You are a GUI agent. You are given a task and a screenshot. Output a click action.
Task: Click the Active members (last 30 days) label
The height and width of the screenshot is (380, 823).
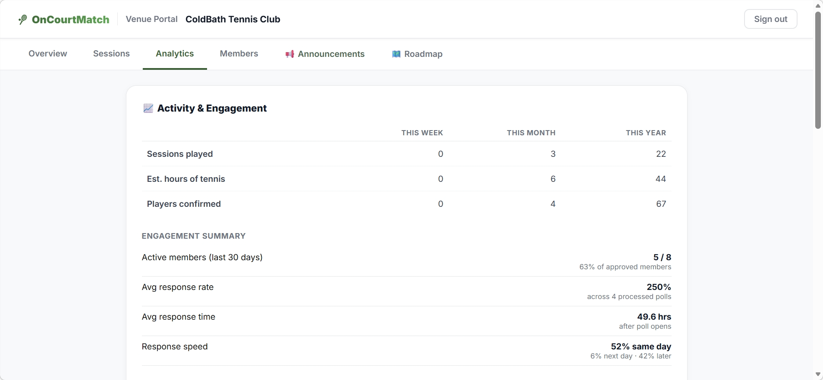tap(202, 257)
